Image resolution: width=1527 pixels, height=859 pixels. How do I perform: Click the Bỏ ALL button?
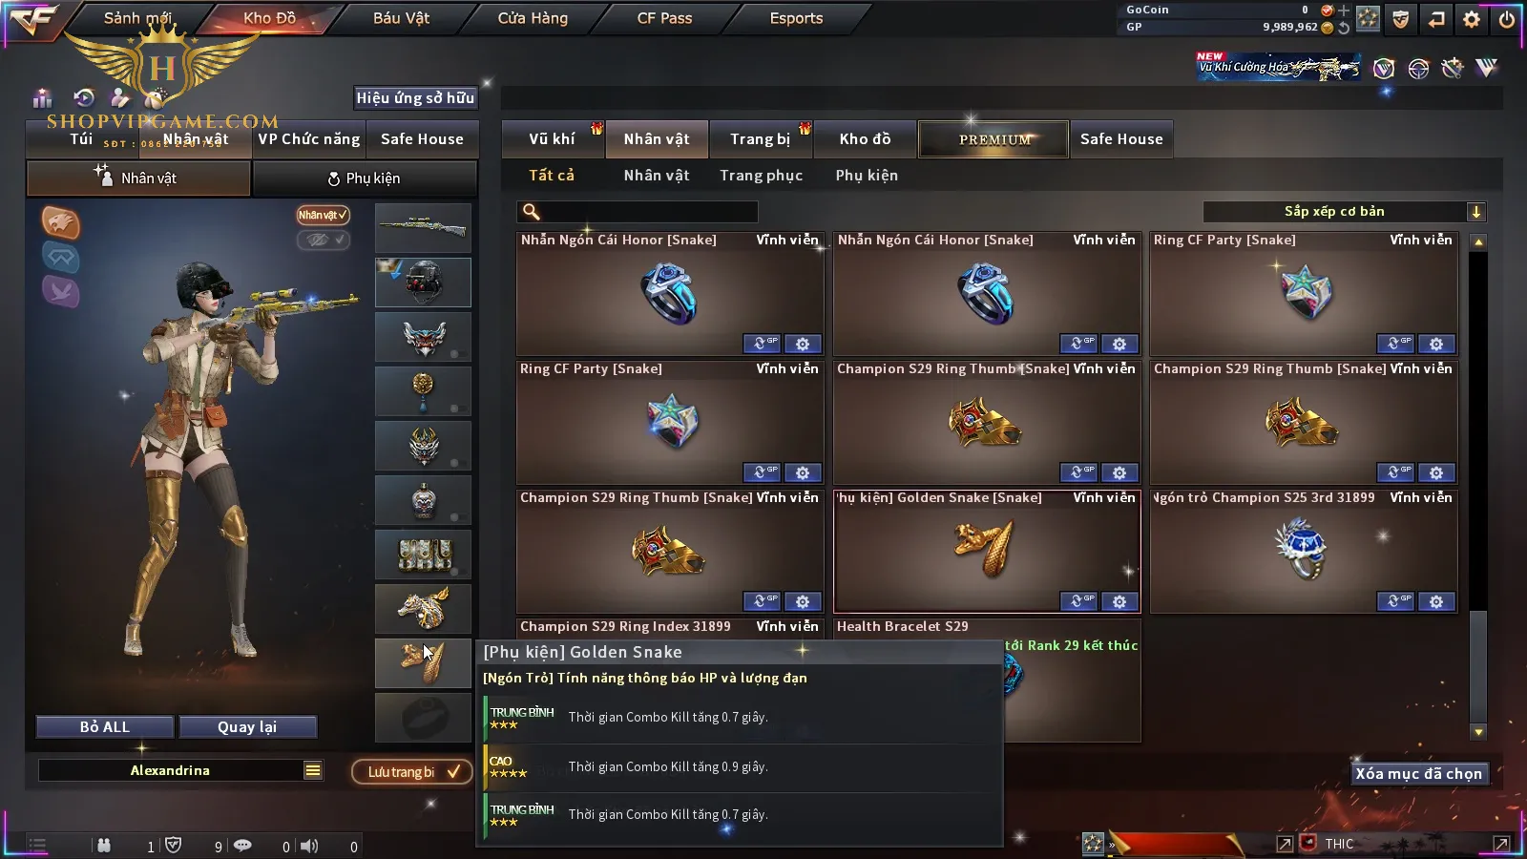105,727
